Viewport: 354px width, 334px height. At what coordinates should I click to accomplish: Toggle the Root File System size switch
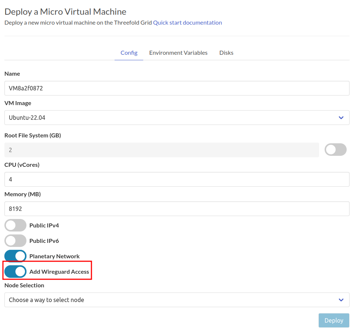click(335, 150)
